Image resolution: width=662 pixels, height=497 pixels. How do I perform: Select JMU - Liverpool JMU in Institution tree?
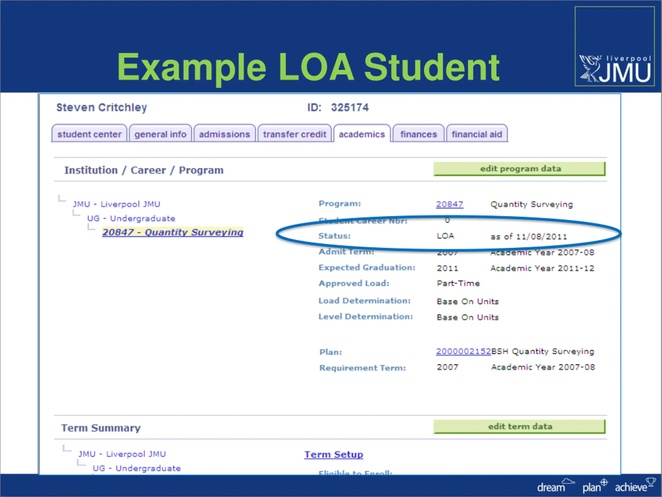[x=116, y=204]
